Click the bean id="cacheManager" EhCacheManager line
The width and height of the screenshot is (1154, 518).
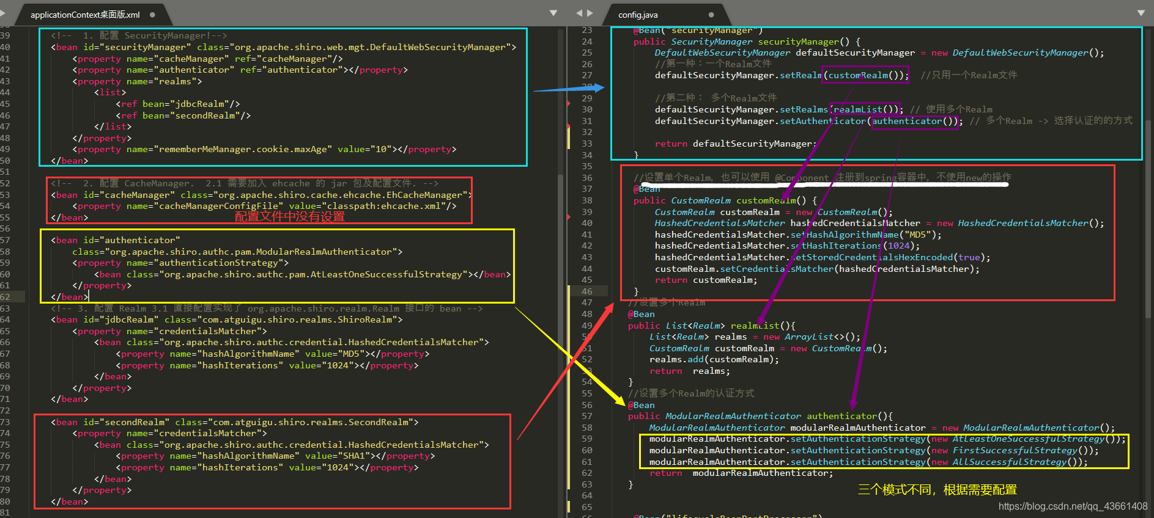tap(262, 195)
